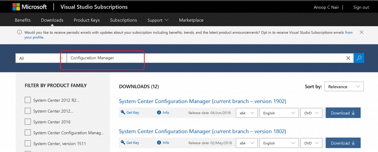Screen dimensions: 378x152
Task: Open DVD format dropdown for version 1902
Action: (x=311, y=113)
